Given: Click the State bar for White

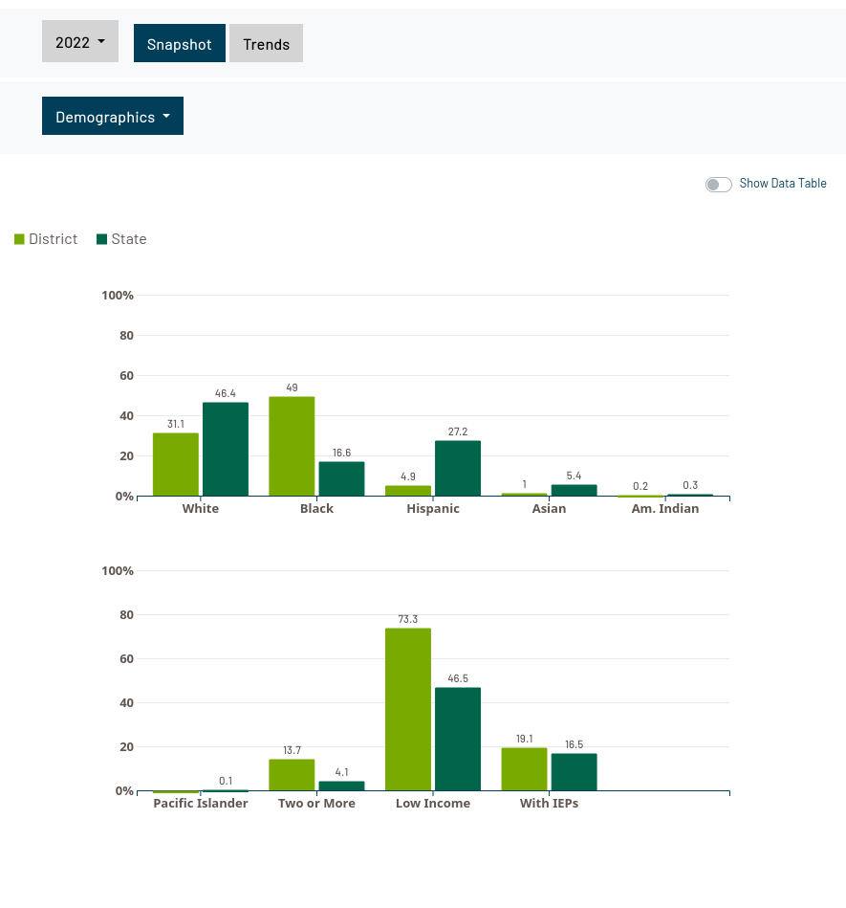Looking at the screenshot, I should (226, 450).
